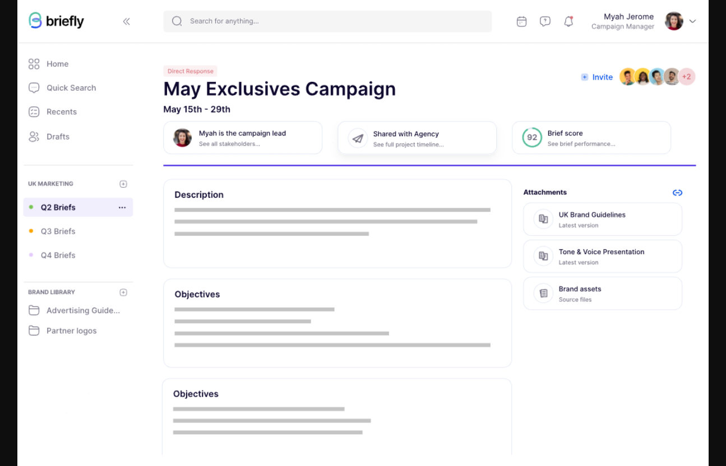Open the notifications bell
Viewport: 726px width, 466px height.
coord(568,21)
